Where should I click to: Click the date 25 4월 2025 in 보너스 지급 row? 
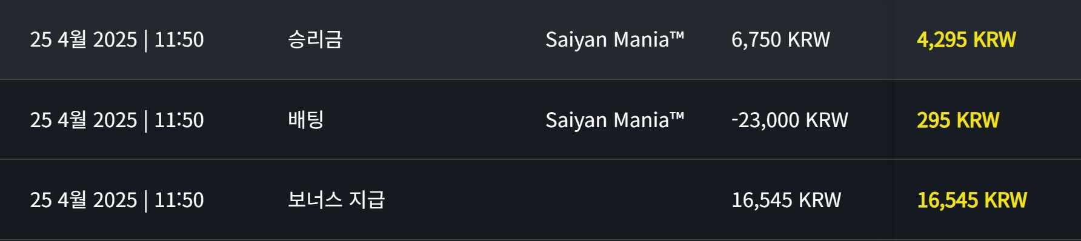(84, 200)
